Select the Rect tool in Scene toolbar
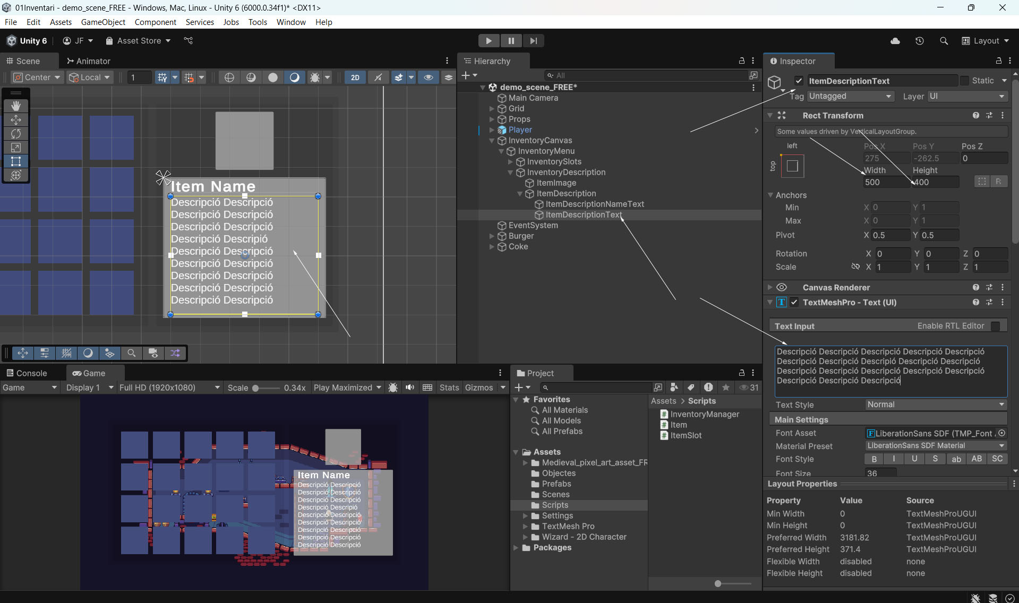1019x603 pixels. [16, 161]
